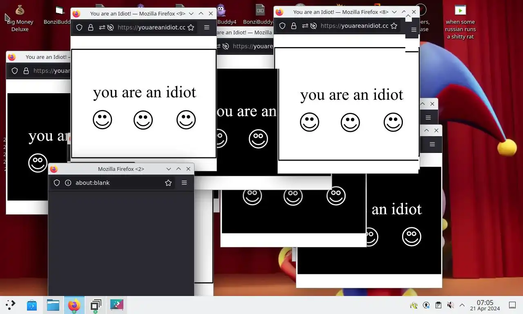Open tracking protection shield in Firefox <9>
This screenshot has height=314, width=523.
pyautogui.click(x=79, y=27)
